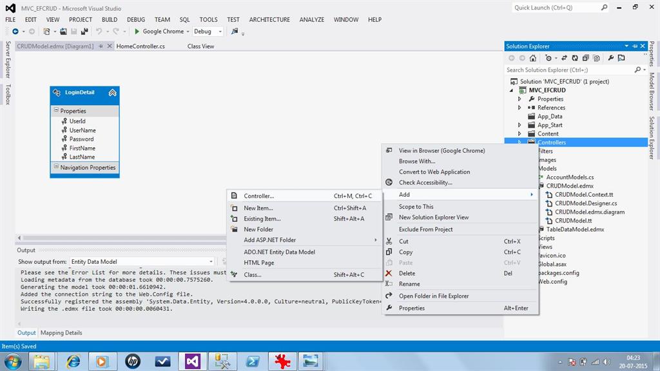This screenshot has height=371, width=660.
Task: Choose Controller... from the Add submenu
Action: (x=258, y=196)
